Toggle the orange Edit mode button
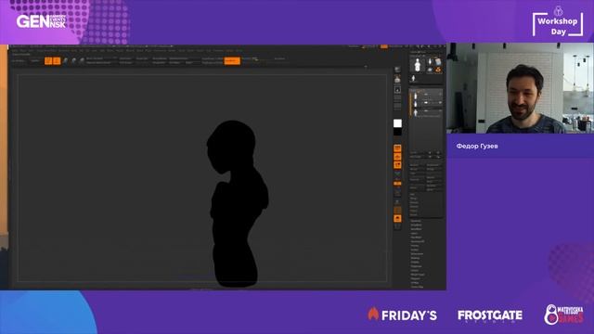Viewport: 594px width, 334px height. tap(48, 61)
